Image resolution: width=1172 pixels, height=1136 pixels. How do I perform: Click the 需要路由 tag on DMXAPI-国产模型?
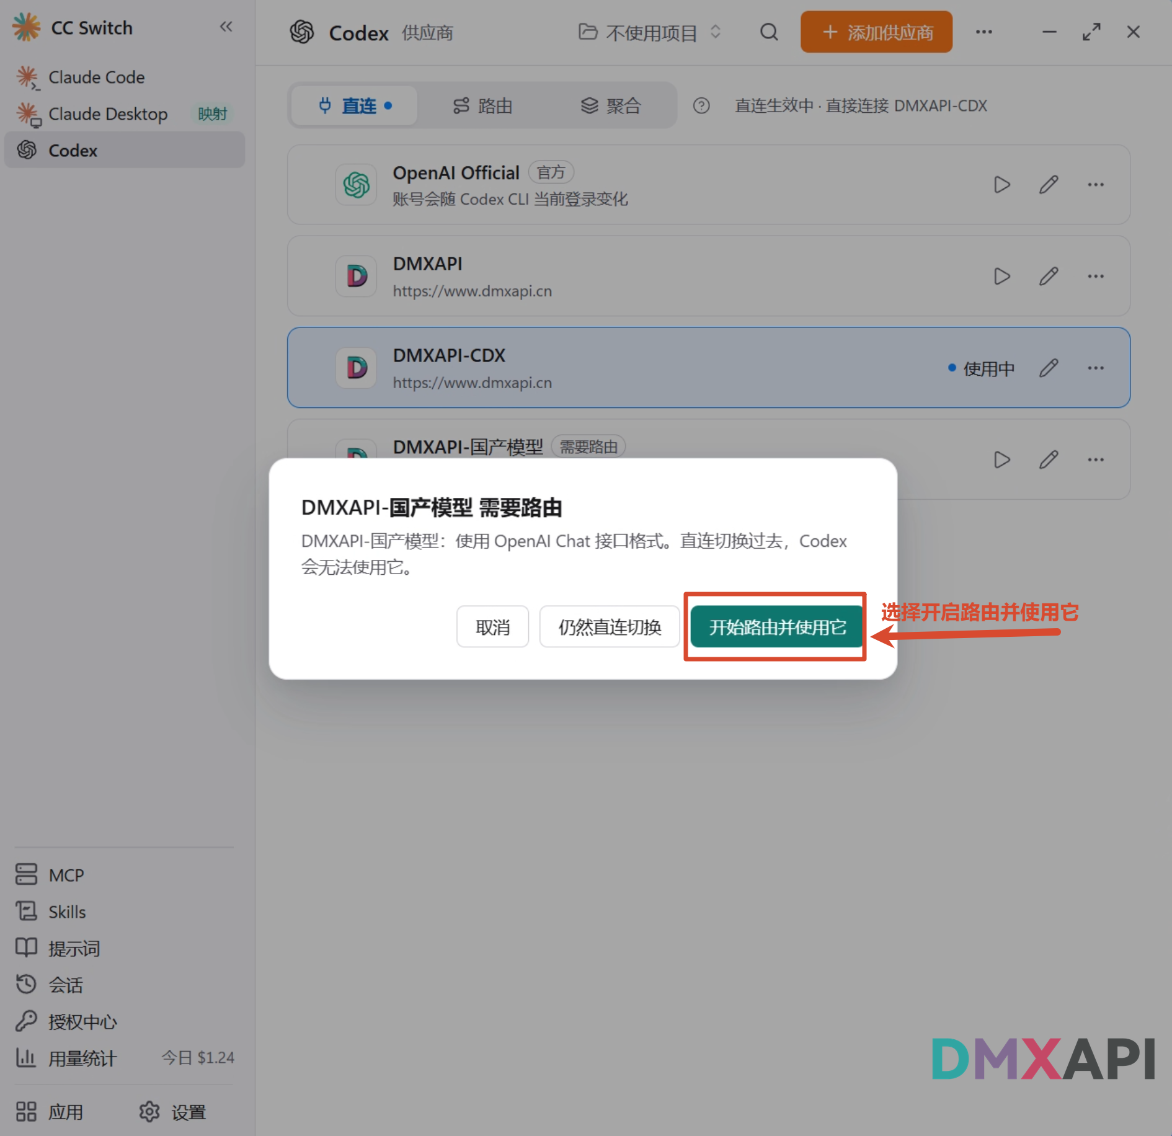[588, 447]
